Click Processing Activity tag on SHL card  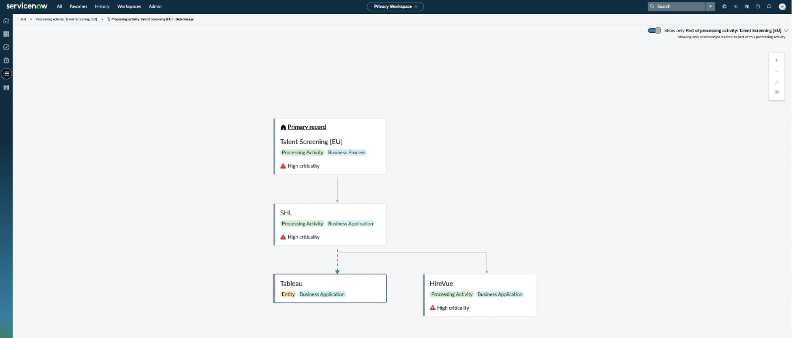click(302, 224)
